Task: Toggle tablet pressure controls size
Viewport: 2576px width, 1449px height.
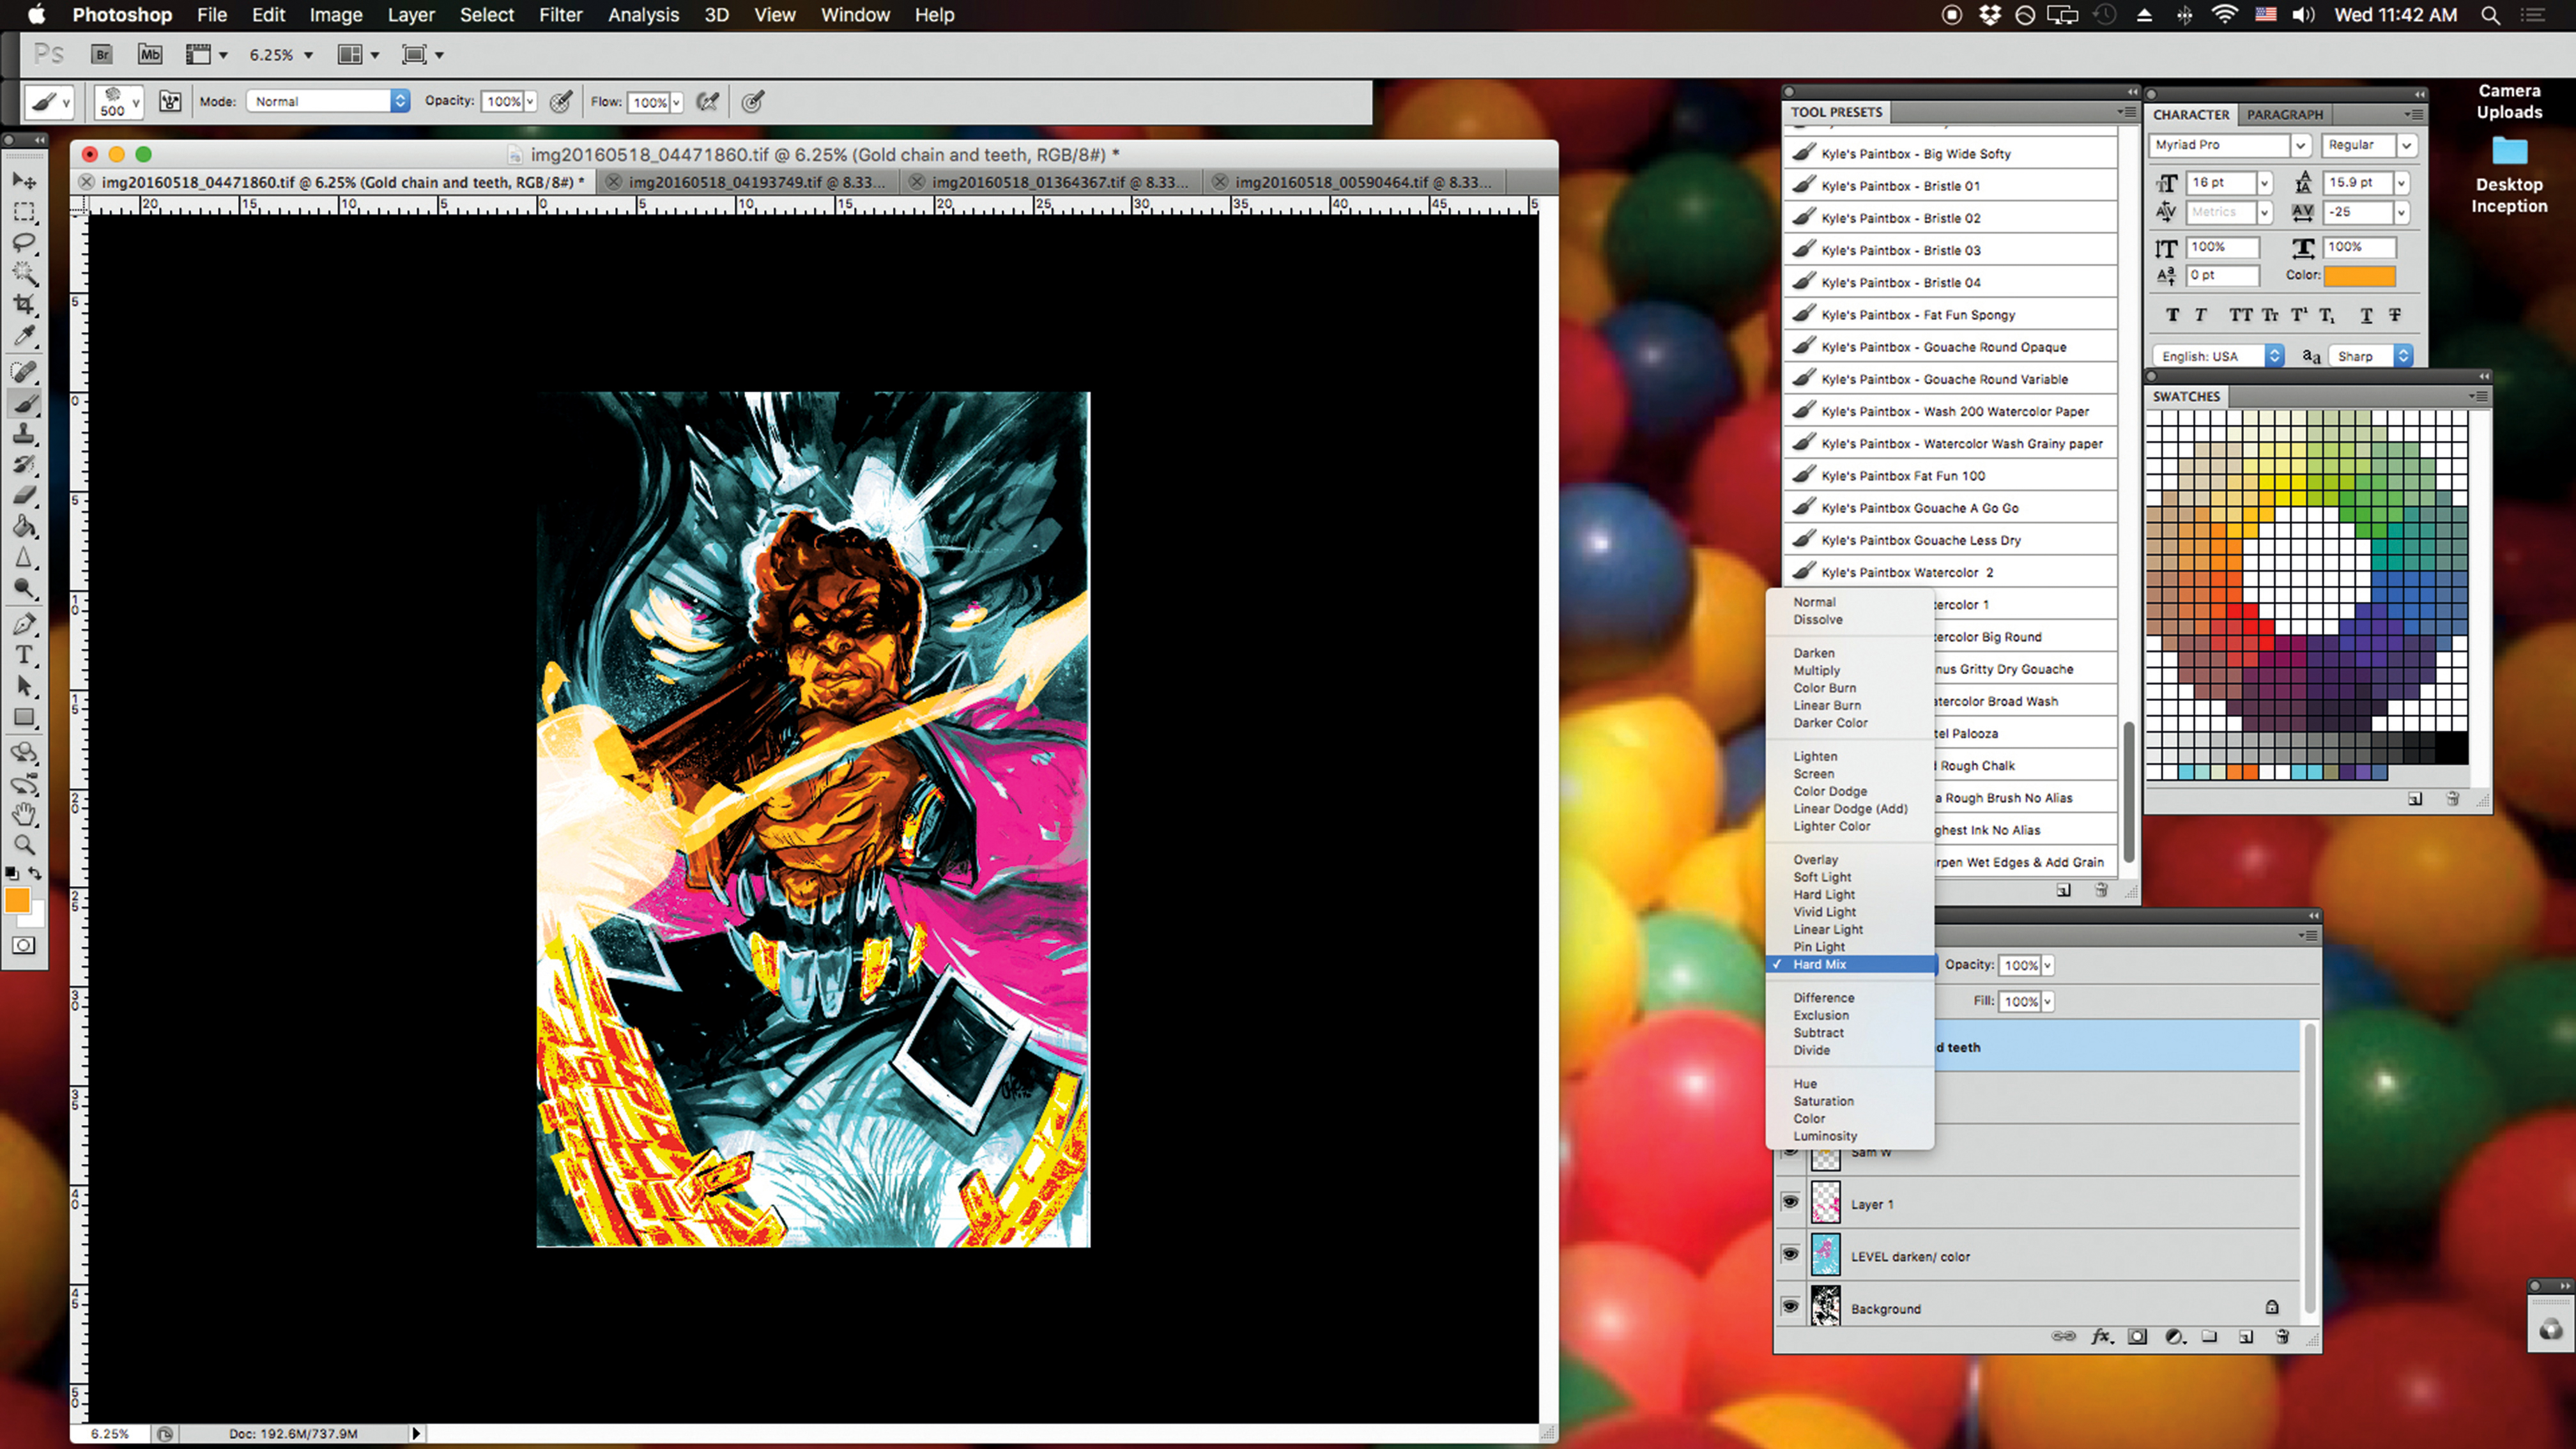Action: (753, 101)
